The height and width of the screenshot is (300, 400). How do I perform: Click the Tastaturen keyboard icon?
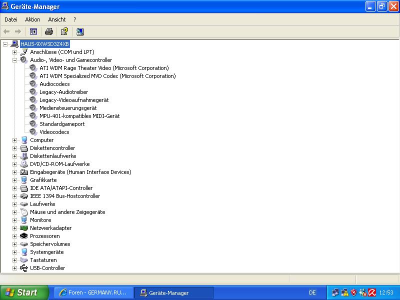click(x=24, y=260)
